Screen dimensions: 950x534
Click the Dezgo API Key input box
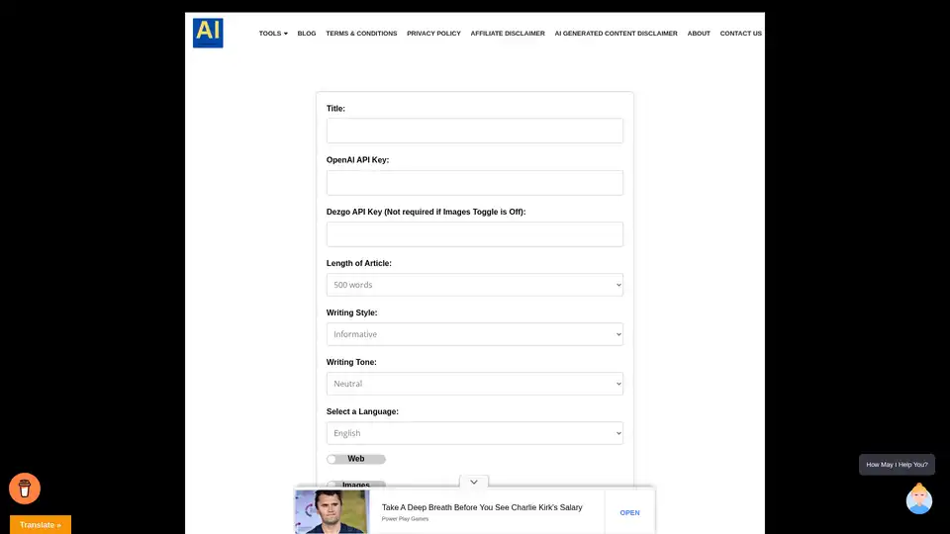474,234
